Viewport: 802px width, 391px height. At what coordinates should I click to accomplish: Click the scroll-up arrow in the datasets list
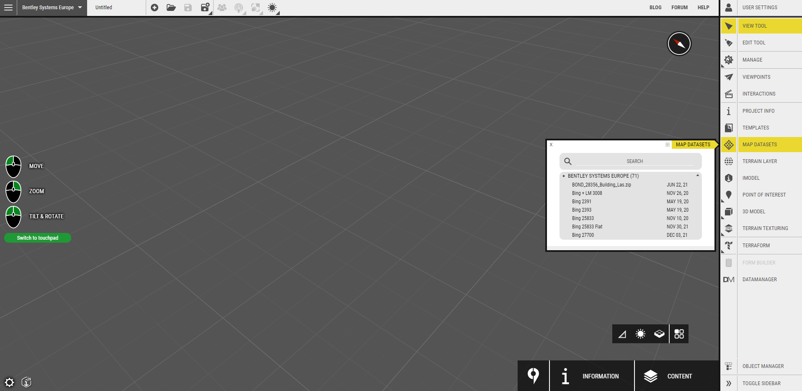(x=698, y=175)
